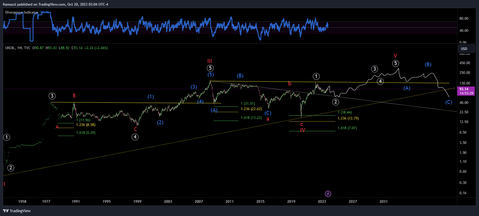
Task: Click the Fibonacci label 1 (31.51)
Action: (x=248, y=104)
